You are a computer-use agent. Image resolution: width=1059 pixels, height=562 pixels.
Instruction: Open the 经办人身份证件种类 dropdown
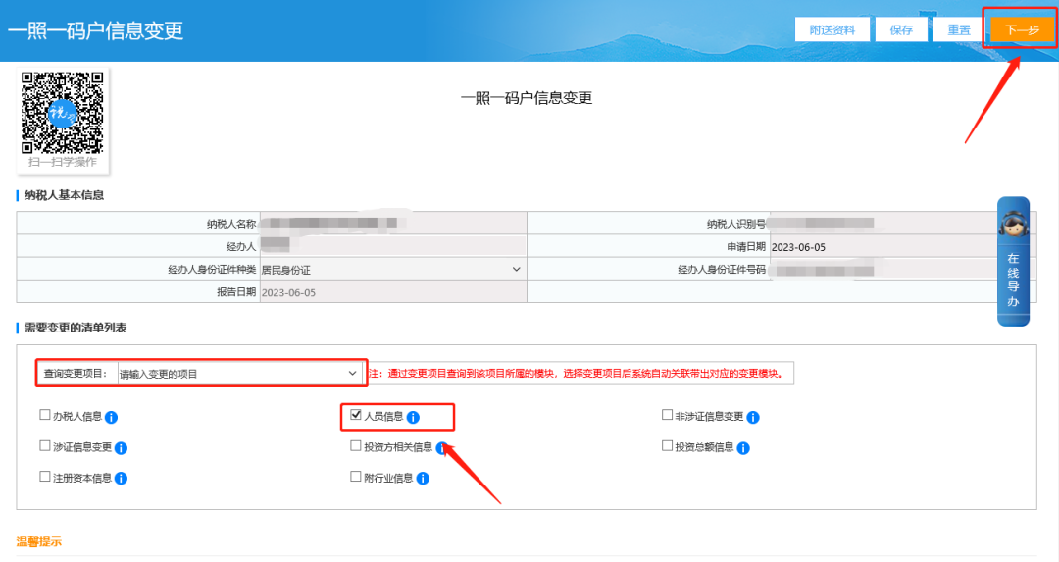click(x=391, y=270)
